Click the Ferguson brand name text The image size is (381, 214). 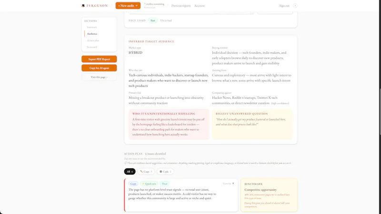tap(97, 6)
